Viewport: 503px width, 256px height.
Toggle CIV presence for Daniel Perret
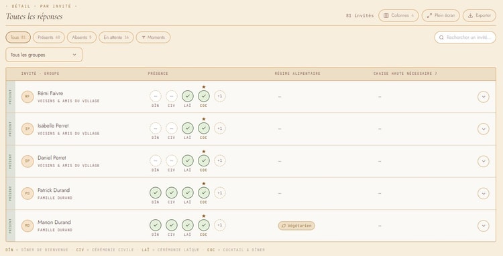(x=172, y=161)
